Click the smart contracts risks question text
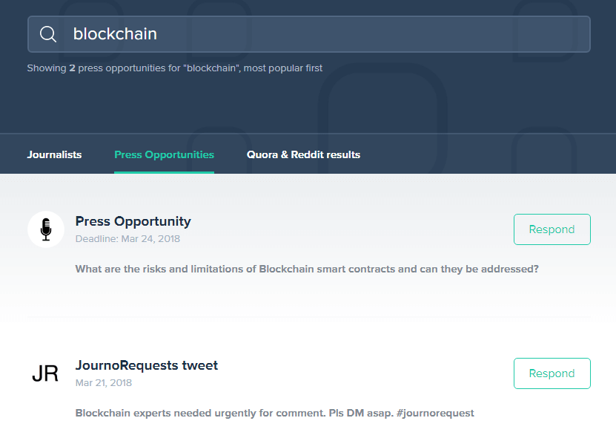616x441 pixels. point(307,269)
